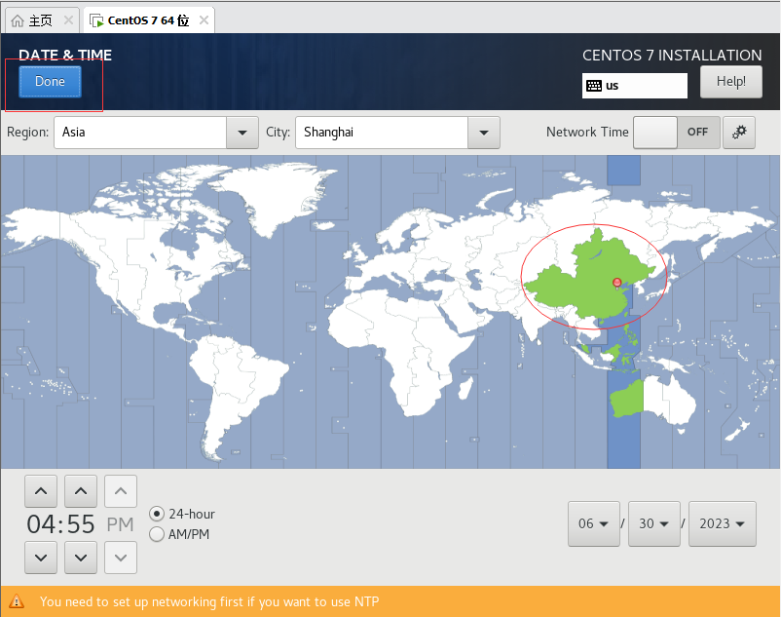Click the Shanghai city text field
Viewport: 781px width, 617px height.
point(382,133)
